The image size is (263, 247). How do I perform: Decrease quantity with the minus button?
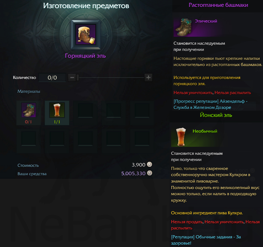(x=72, y=77)
